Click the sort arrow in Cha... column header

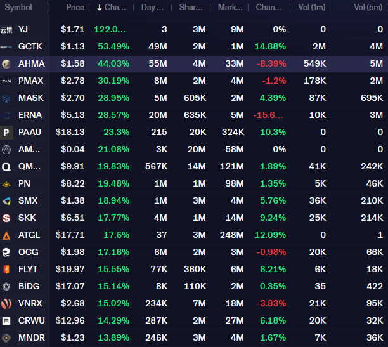(x=100, y=8)
